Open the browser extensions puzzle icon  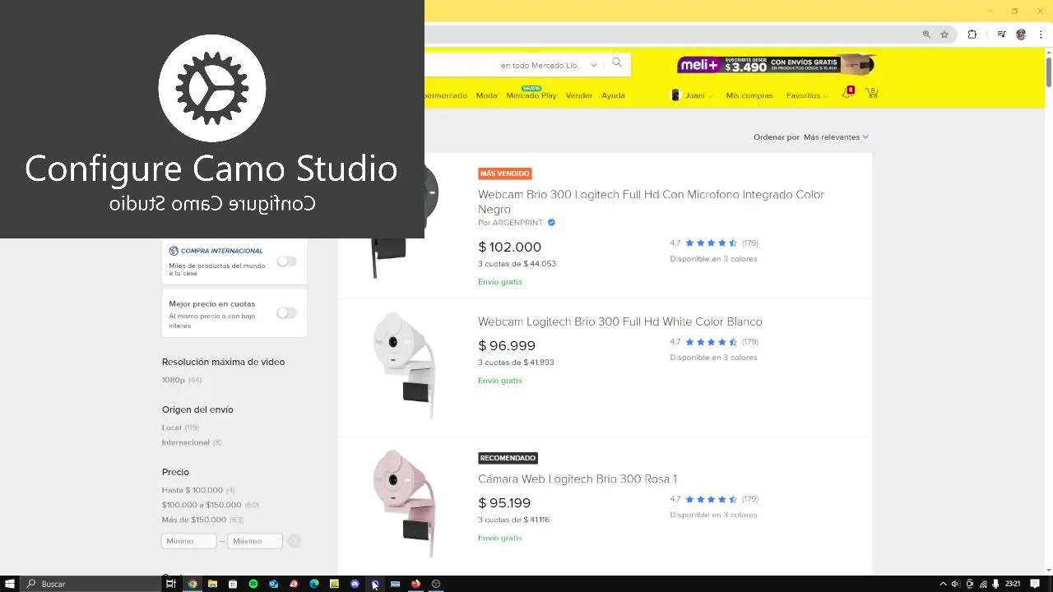(972, 35)
